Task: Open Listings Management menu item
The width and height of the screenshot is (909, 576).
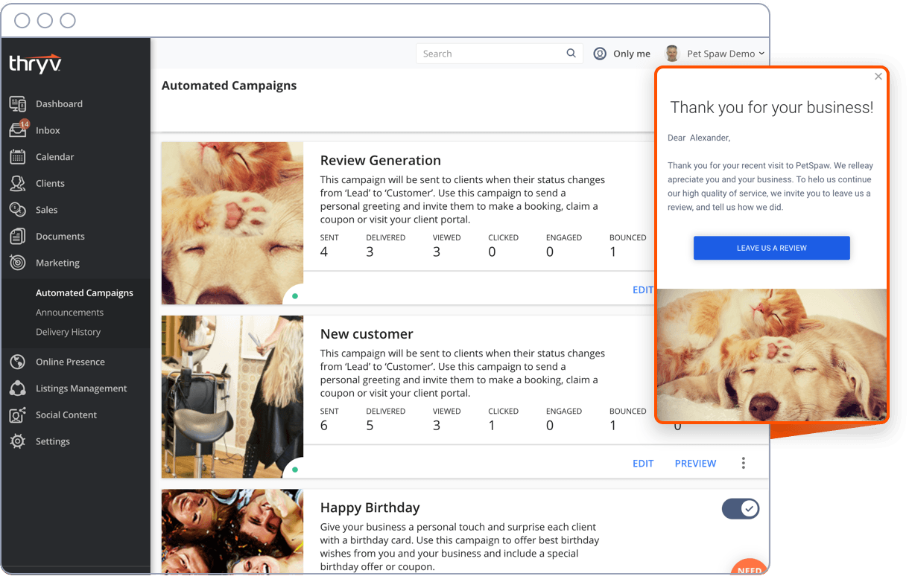Action: [81, 388]
